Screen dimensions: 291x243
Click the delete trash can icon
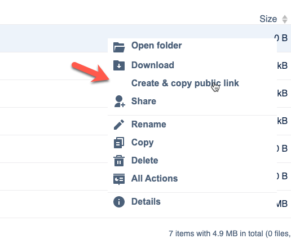coord(119,161)
